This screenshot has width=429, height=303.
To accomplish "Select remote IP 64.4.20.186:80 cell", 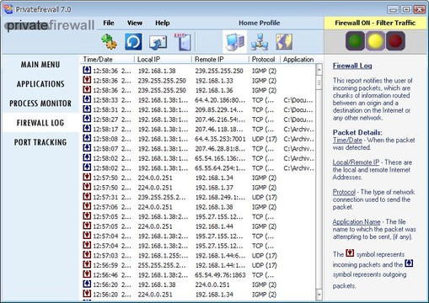I will tap(220, 100).
